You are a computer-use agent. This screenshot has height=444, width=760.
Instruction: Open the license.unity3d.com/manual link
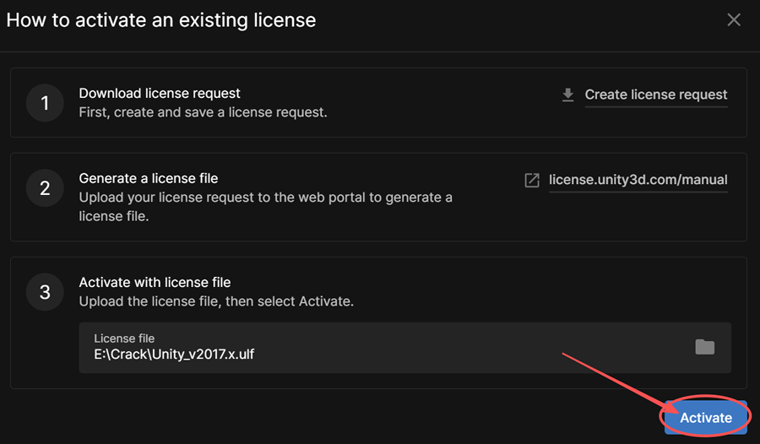click(638, 180)
